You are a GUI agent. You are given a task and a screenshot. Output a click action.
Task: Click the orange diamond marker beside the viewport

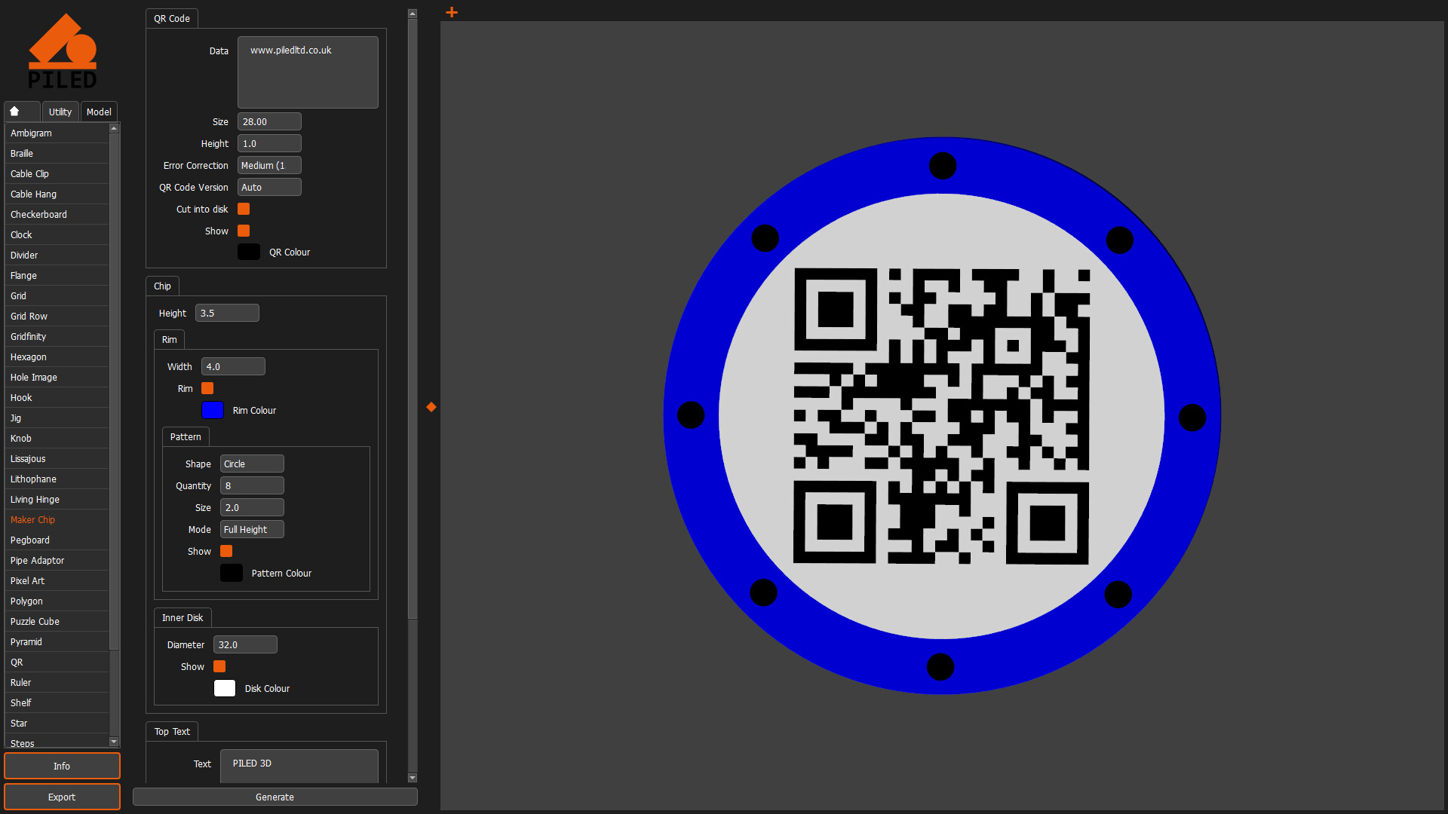coord(431,407)
